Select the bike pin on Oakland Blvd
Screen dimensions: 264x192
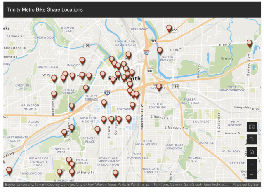click(x=249, y=43)
